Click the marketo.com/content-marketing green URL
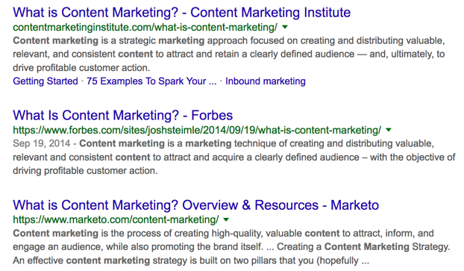464x271 pixels. point(116,219)
